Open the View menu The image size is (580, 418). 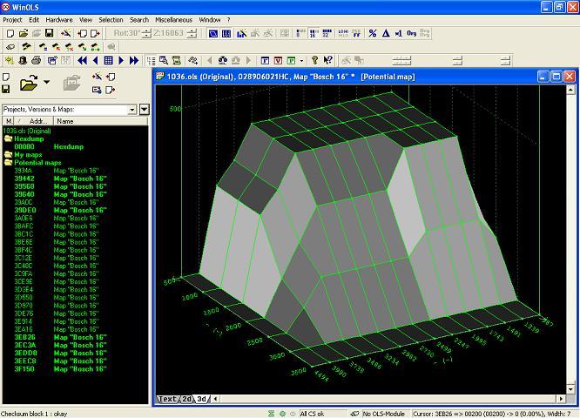point(85,20)
